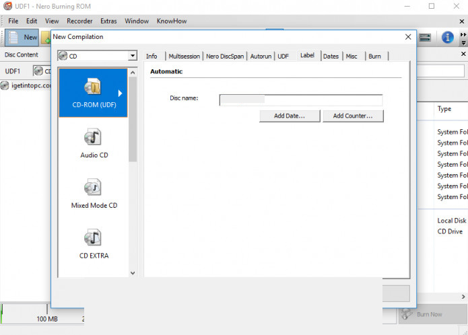468x335 pixels.
Task: Open the Recorder menu
Action: point(79,21)
